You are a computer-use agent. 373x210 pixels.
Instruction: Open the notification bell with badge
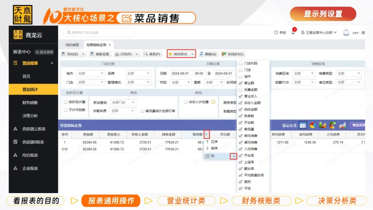(293, 32)
